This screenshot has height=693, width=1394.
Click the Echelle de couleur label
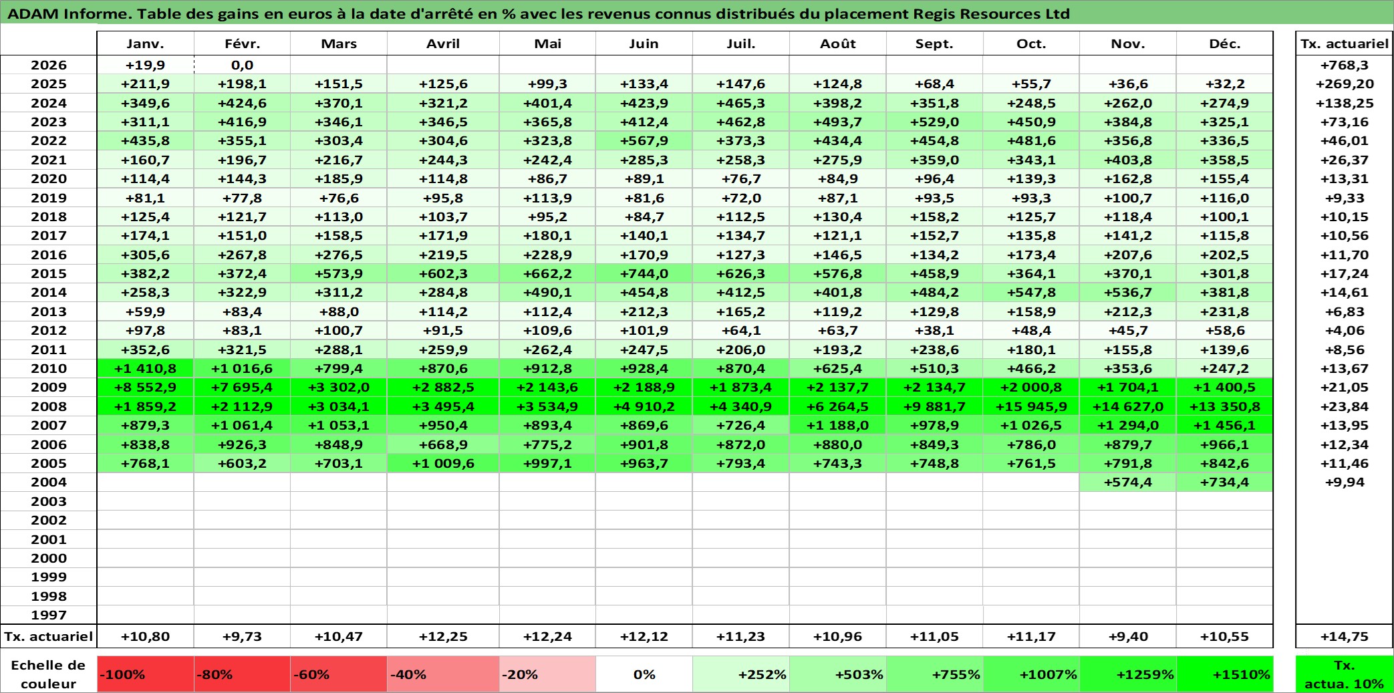pyautogui.click(x=49, y=674)
